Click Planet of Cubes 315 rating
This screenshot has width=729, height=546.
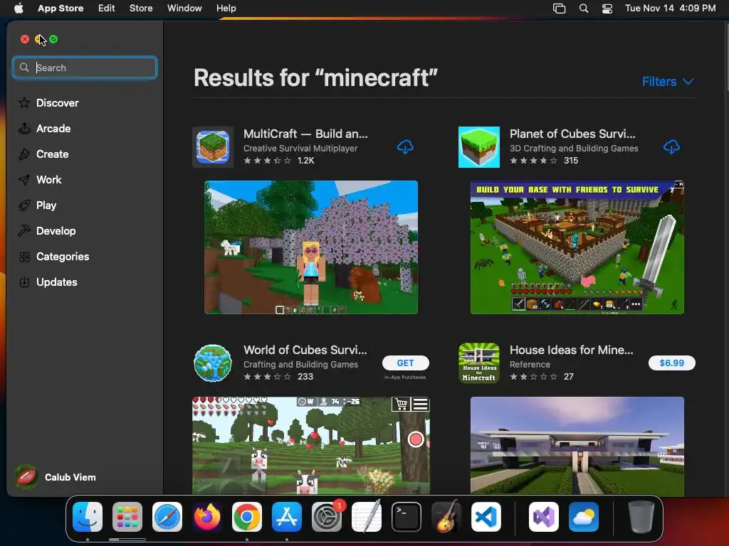coord(544,161)
